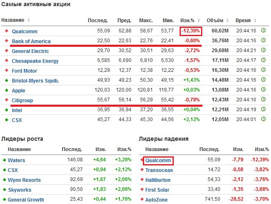Click red down arrow beside Transocean
Screen dimensions: 271x204
click(x=142, y=170)
